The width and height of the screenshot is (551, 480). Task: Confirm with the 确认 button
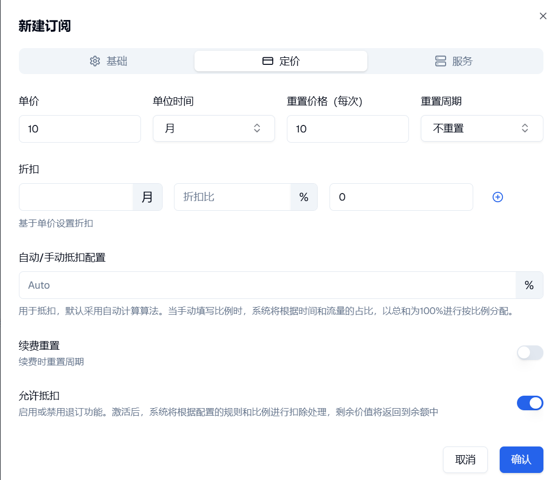click(x=521, y=459)
